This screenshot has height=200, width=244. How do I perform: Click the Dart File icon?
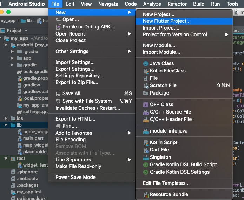click(146, 150)
